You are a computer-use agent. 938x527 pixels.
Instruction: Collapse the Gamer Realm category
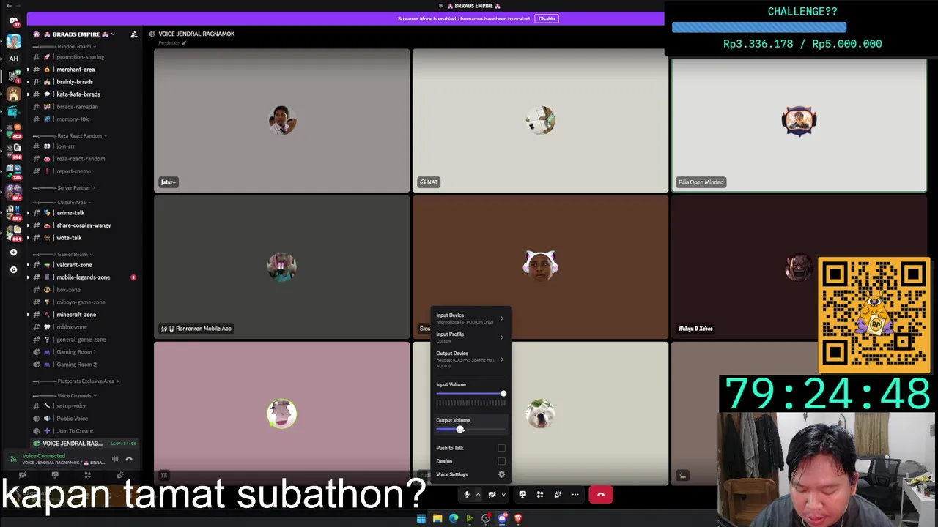coord(73,254)
